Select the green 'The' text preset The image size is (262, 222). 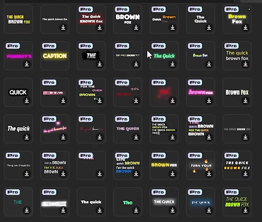[x=128, y=202]
